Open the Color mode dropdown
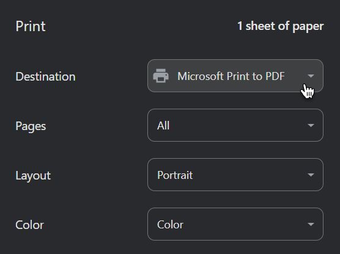340x254 pixels. click(x=235, y=224)
